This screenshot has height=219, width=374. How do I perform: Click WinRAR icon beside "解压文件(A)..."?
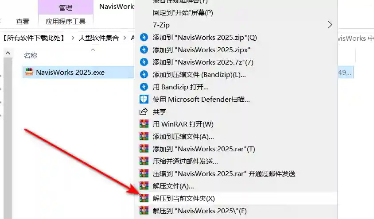144,186
